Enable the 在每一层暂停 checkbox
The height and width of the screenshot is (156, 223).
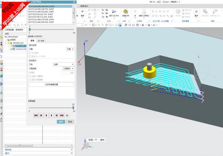pos(30,76)
